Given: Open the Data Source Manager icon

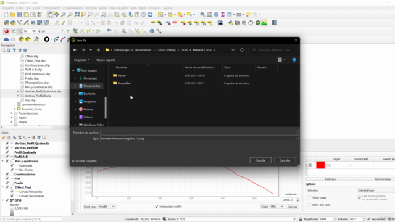Looking at the screenshot, I should point(6,23).
